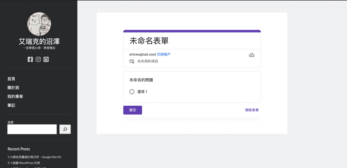Click the 清除表單 link

pos(252,110)
